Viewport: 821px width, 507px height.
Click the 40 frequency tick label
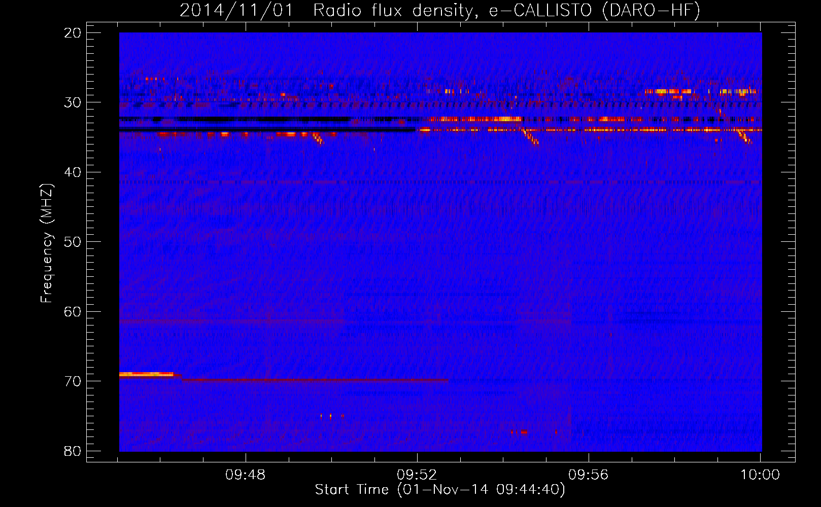coord(73,172)
